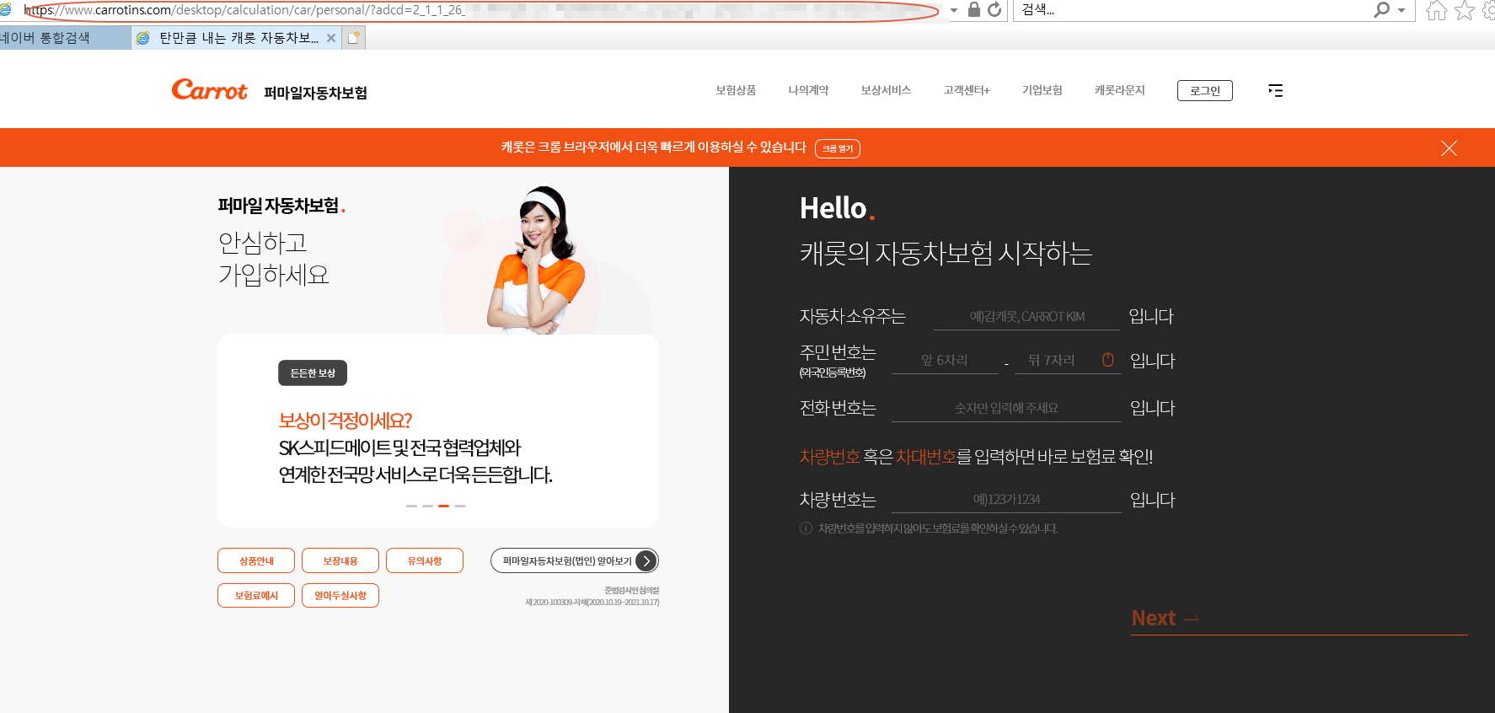Expand the address bar dropdown arrow

[954, 10]
